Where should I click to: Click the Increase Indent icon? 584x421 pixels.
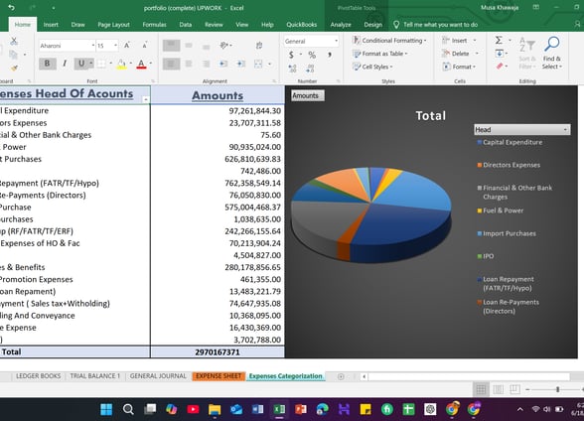point(241,64)
